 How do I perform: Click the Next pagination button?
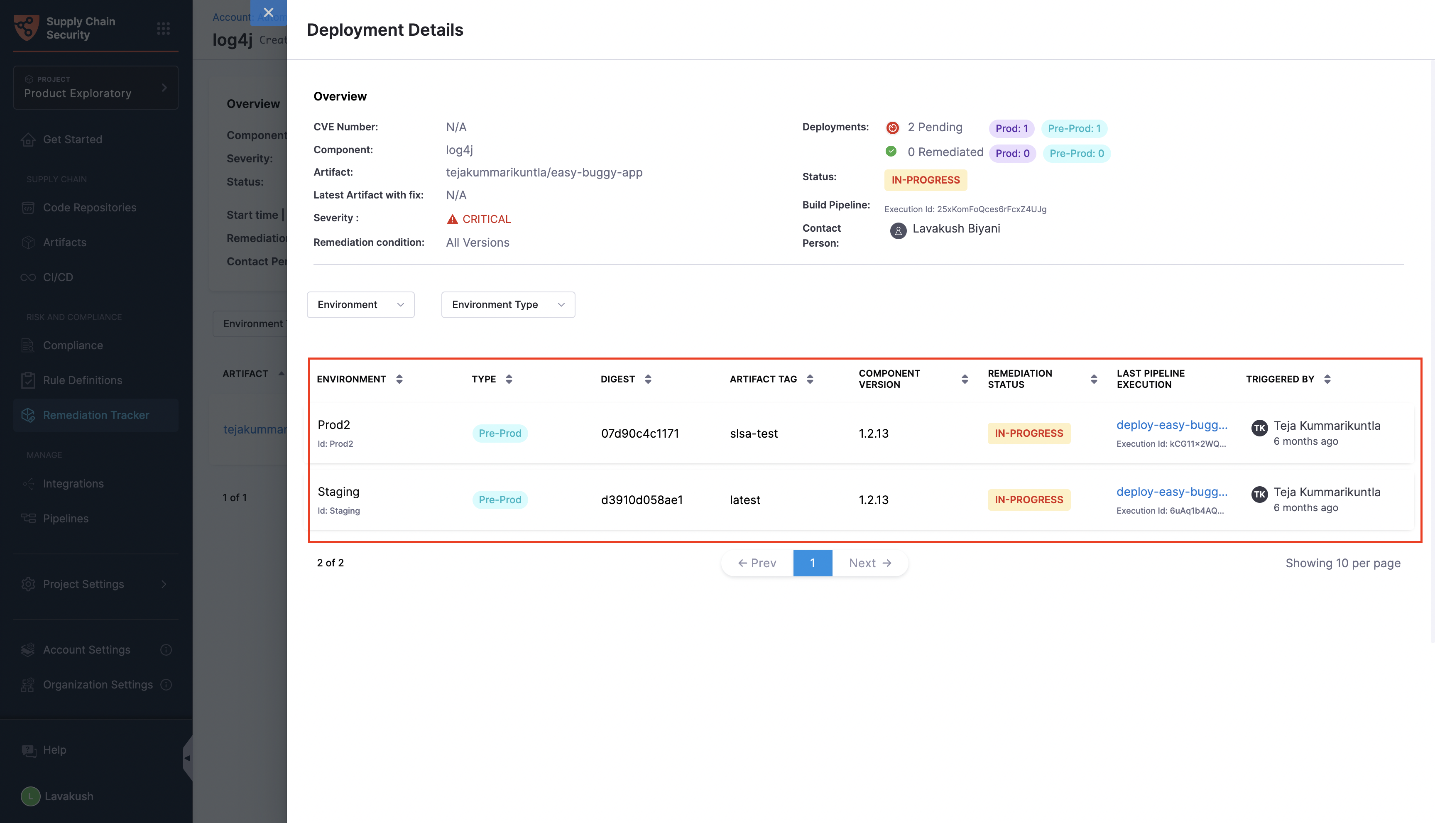tap(870, 563)
